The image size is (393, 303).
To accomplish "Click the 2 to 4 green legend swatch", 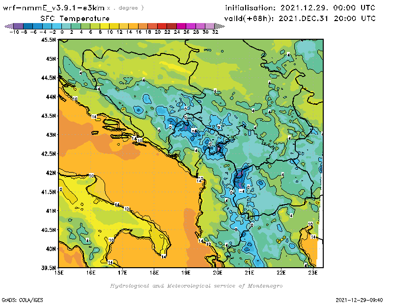I will click(x=76, y=26).
